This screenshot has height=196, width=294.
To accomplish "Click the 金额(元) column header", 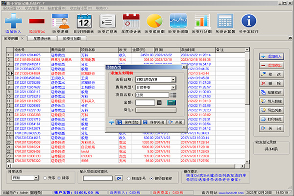I will 143,50.
